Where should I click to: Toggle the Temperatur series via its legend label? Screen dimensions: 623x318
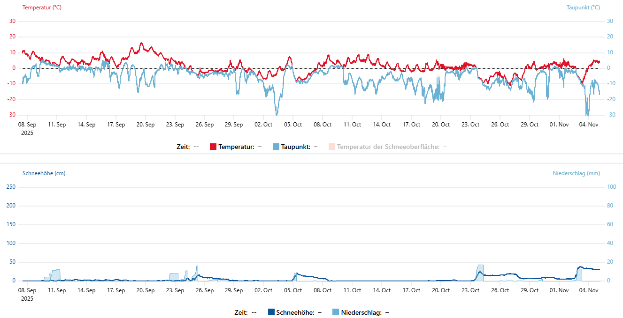pos(236,147)
